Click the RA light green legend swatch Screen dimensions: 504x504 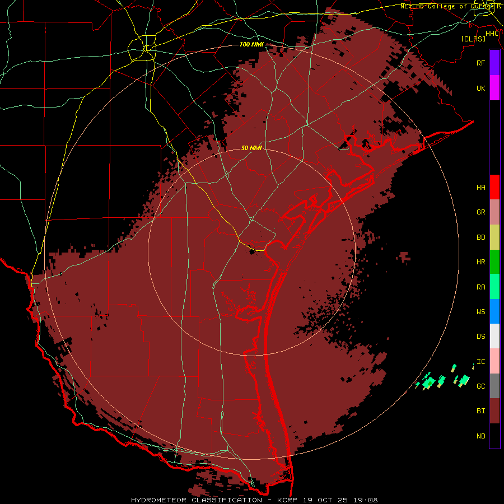494,287
